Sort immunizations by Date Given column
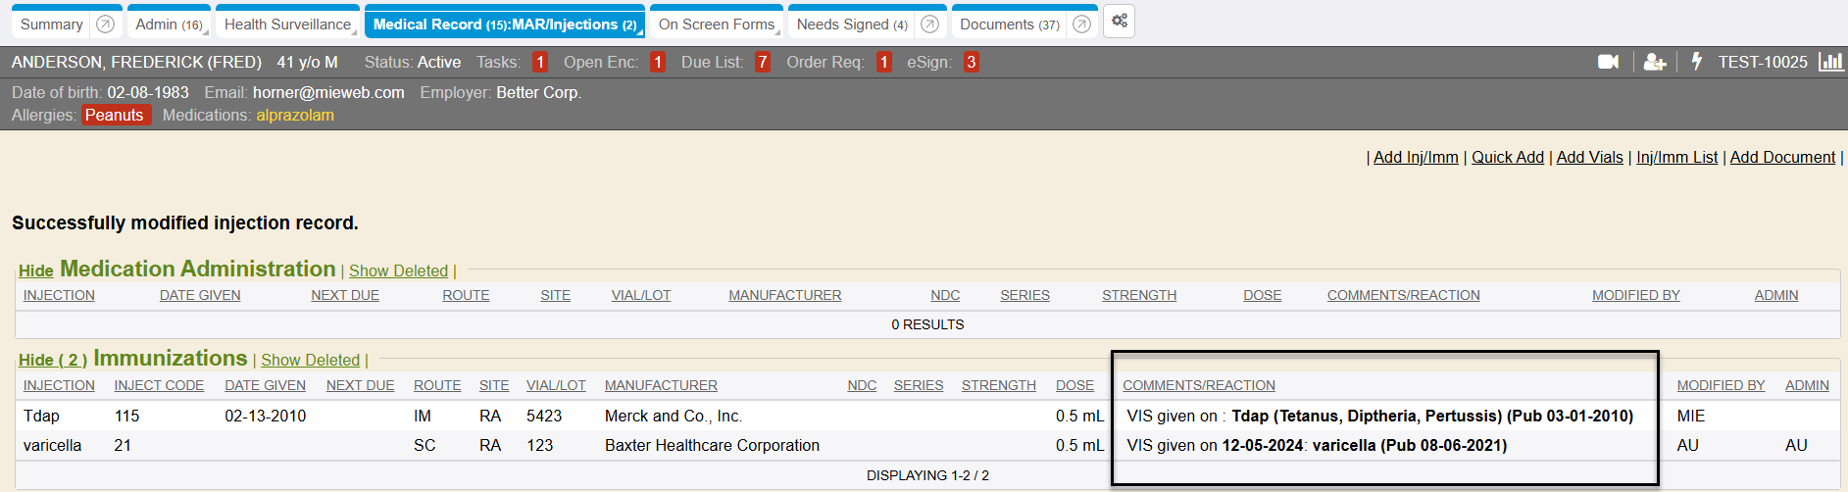Screen dimensions: 1848x492 265,385
